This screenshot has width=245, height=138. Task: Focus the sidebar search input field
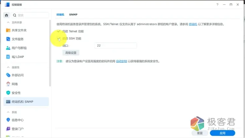pyautogui.click(x=30, y=15)
